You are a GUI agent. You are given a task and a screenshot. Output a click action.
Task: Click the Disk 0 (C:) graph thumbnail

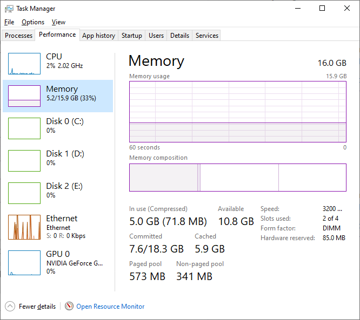coord(24,128)
